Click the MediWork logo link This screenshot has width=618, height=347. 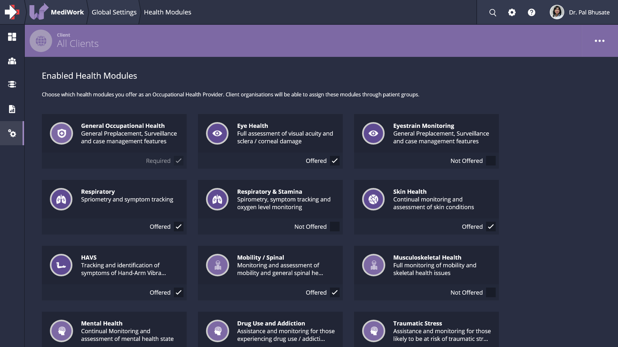point(57,12)
